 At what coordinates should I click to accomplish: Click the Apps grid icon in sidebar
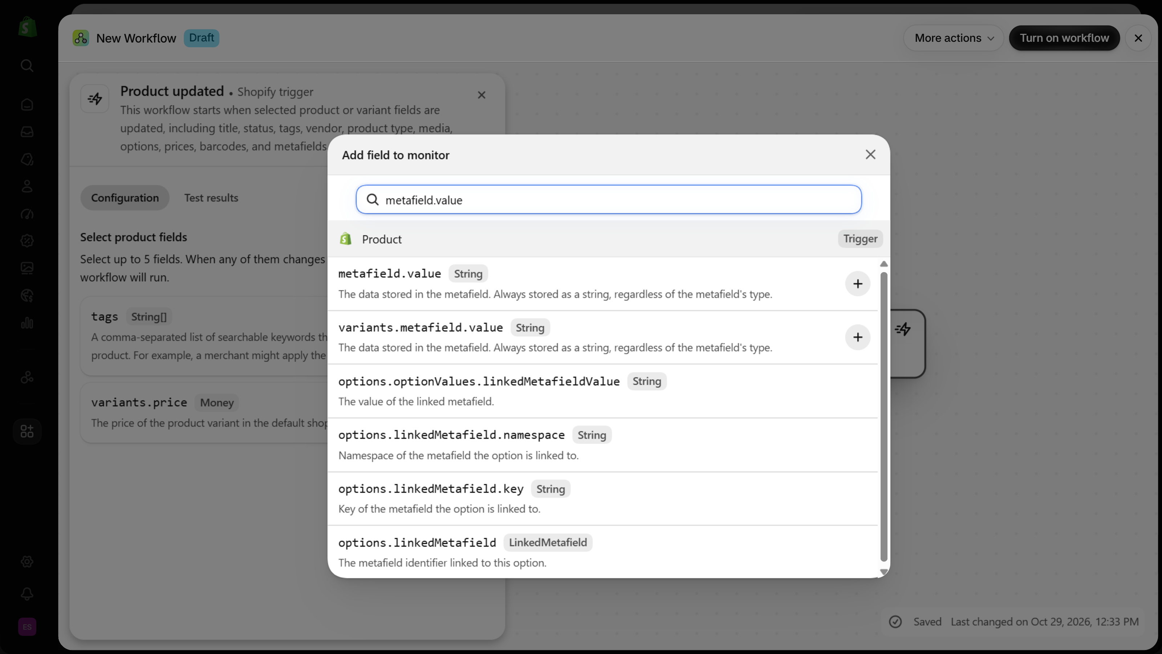coord(27,432)
